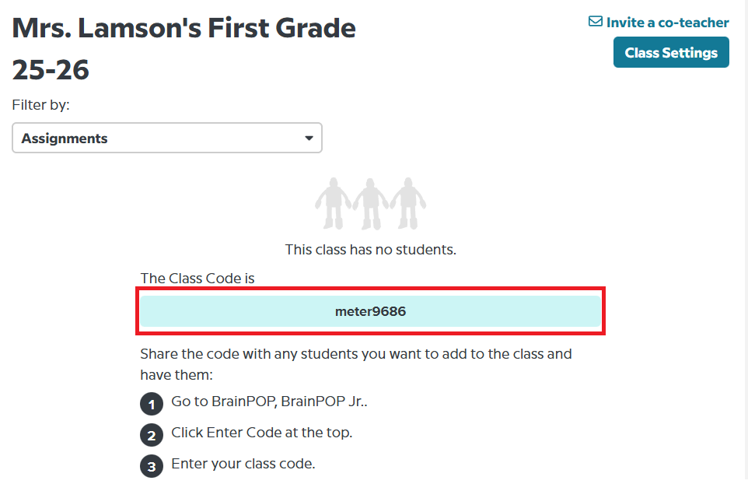Select the class code meter9686 box

coord(370,311)
